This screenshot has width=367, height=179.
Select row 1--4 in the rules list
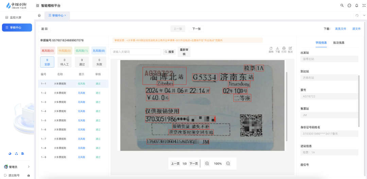[73, 111]
